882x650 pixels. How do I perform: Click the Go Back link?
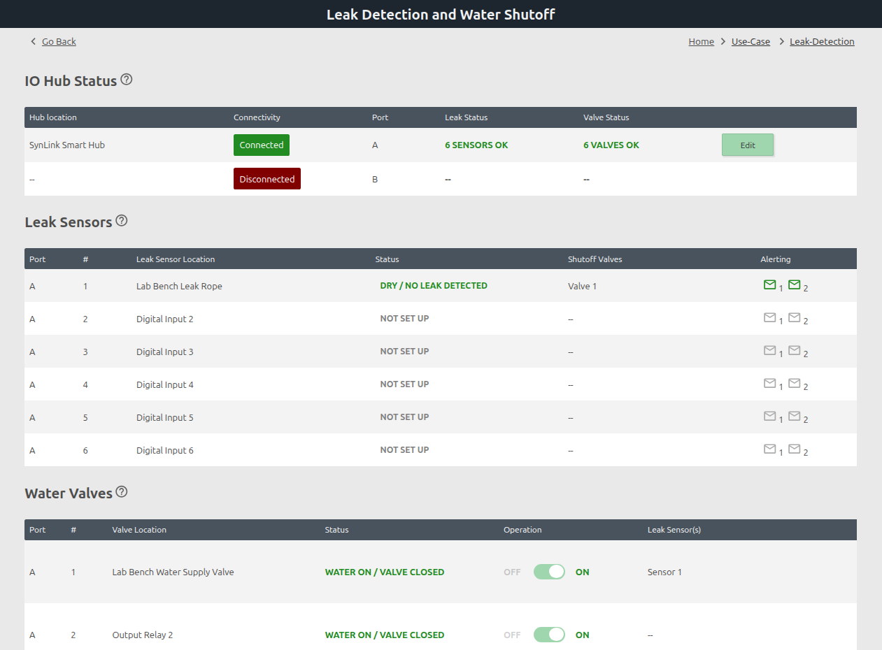[x=59, y=41]
